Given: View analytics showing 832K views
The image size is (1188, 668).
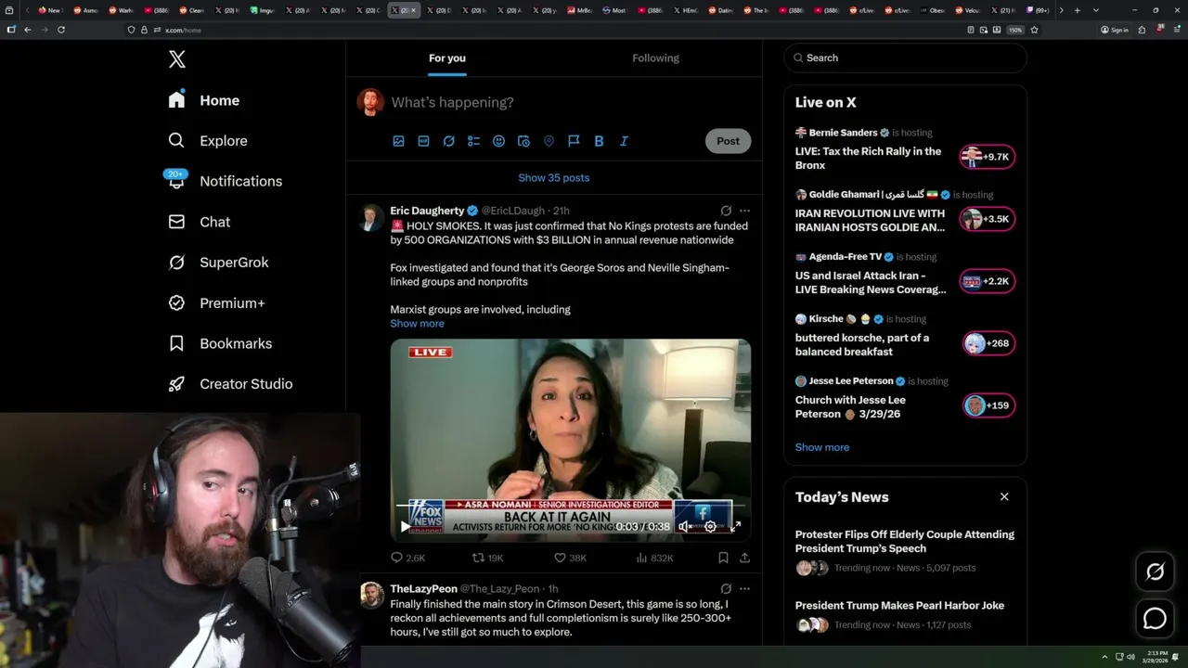Looking at the screenshot, I should click(654, 558).
